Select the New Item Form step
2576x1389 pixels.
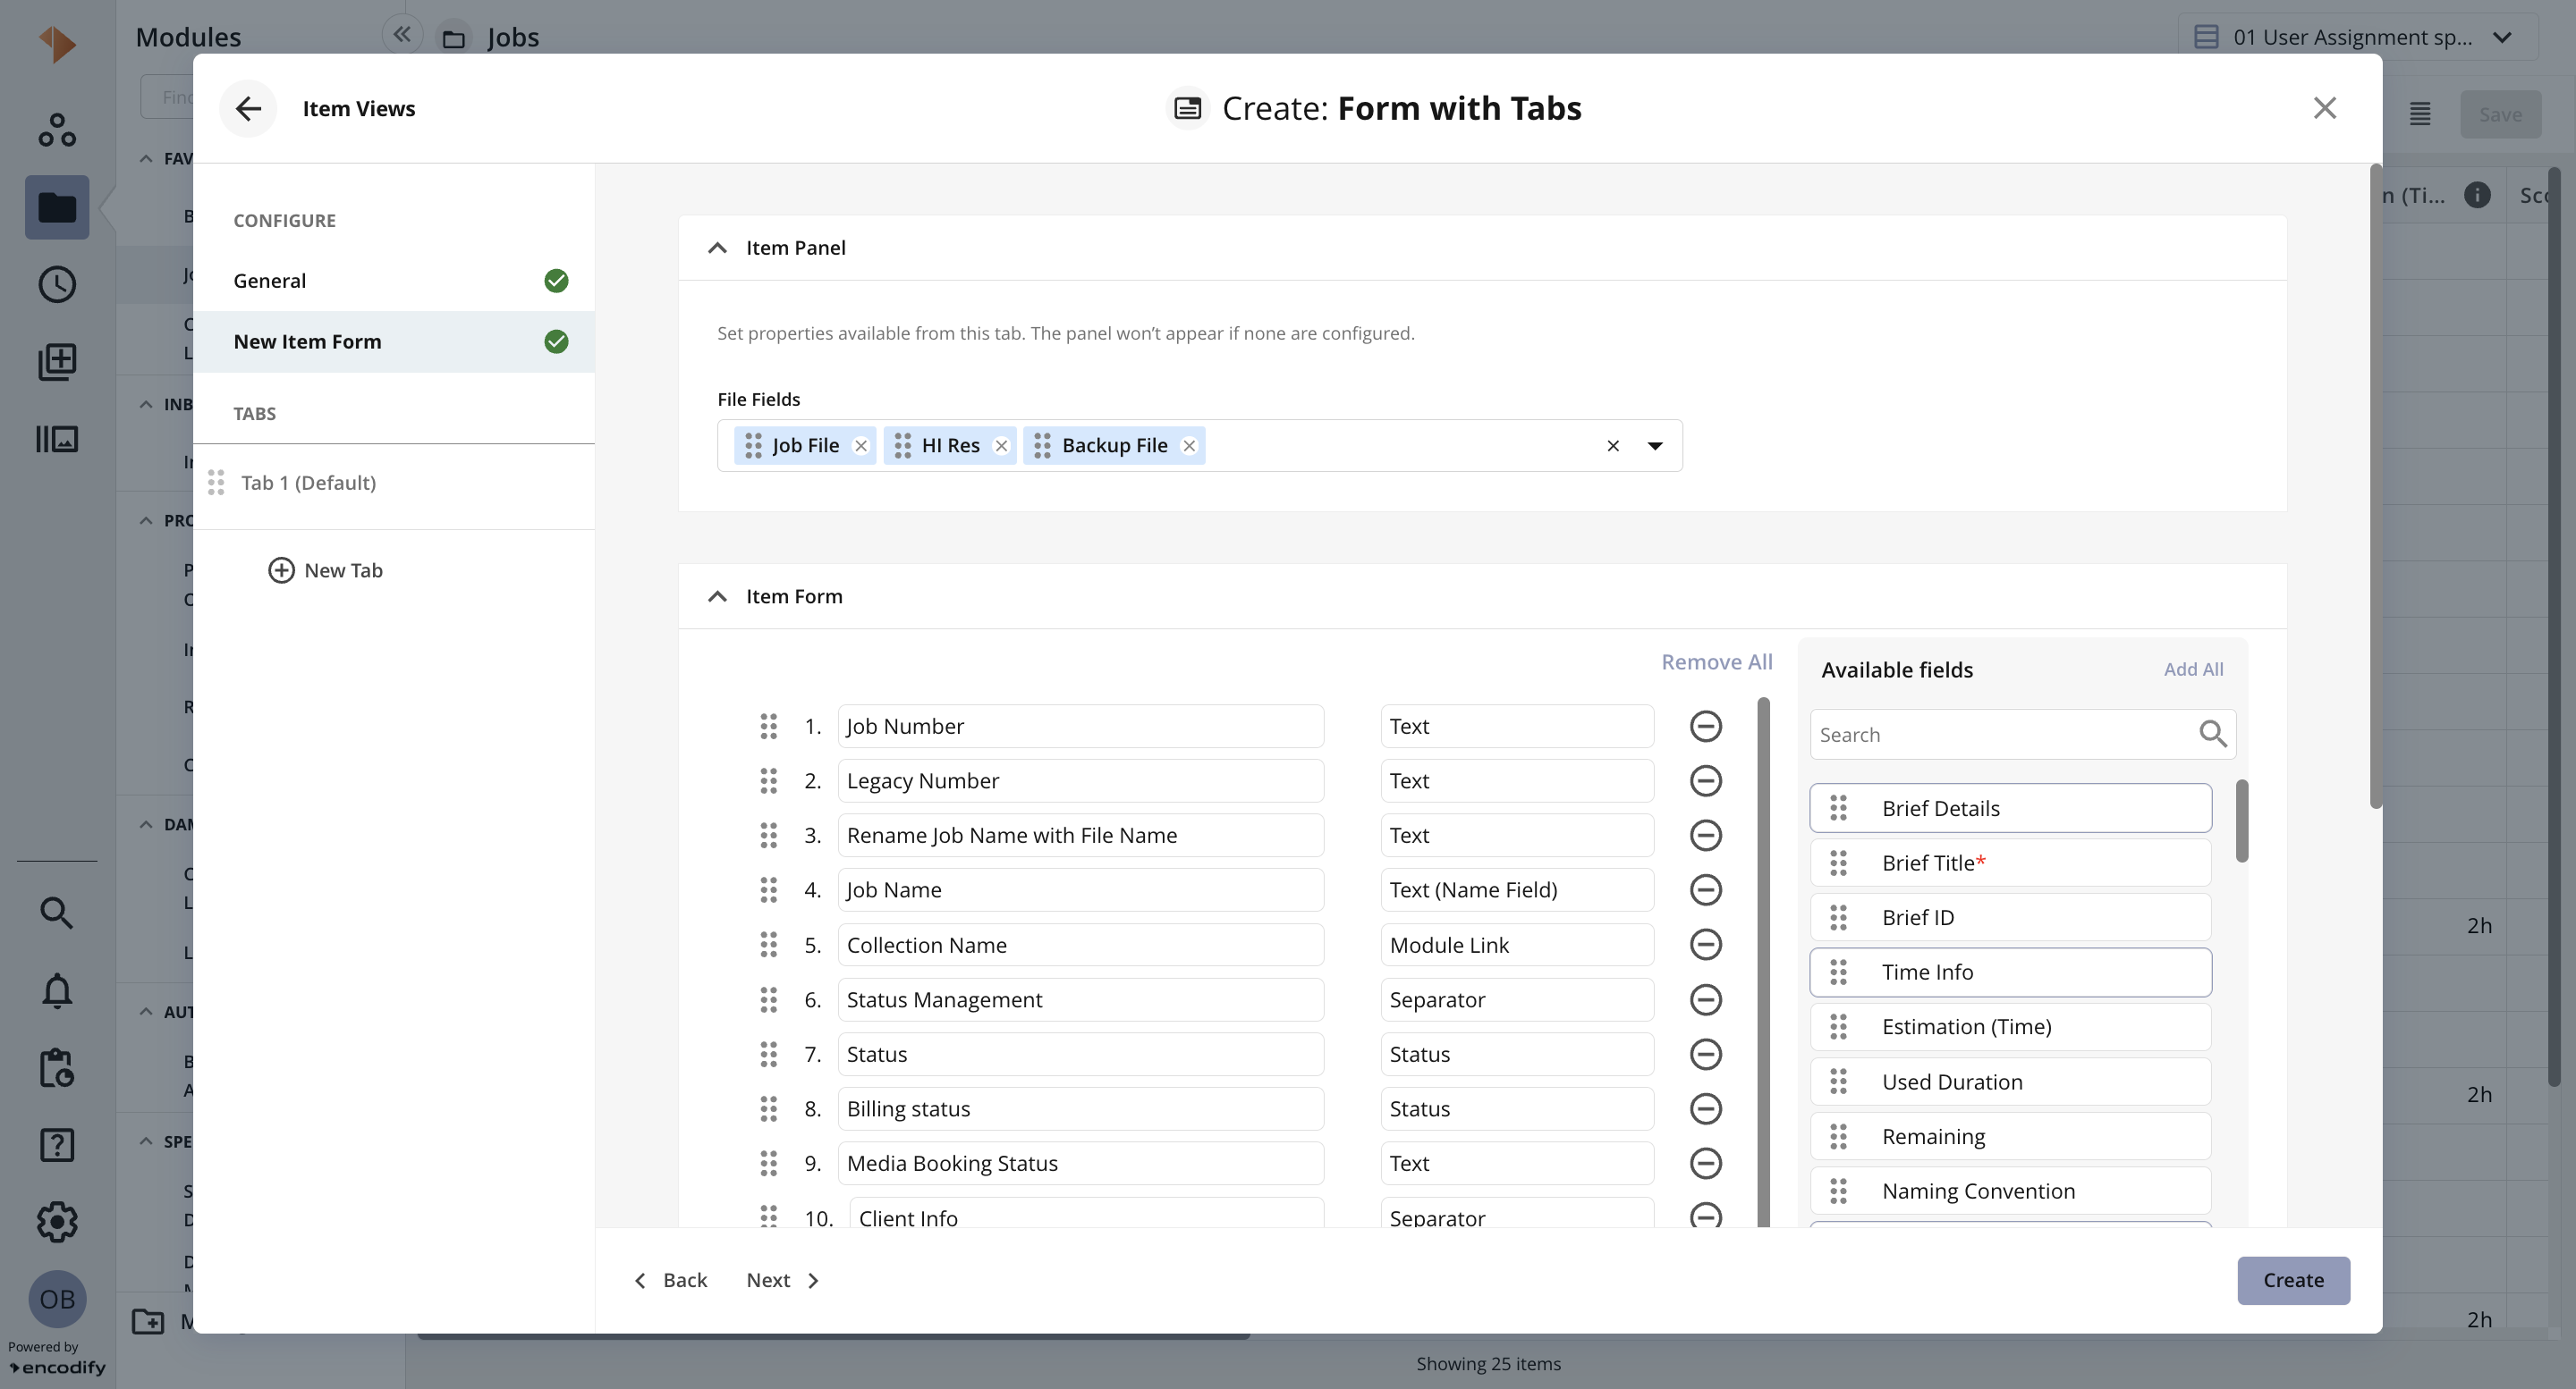[x=394, y=341]
